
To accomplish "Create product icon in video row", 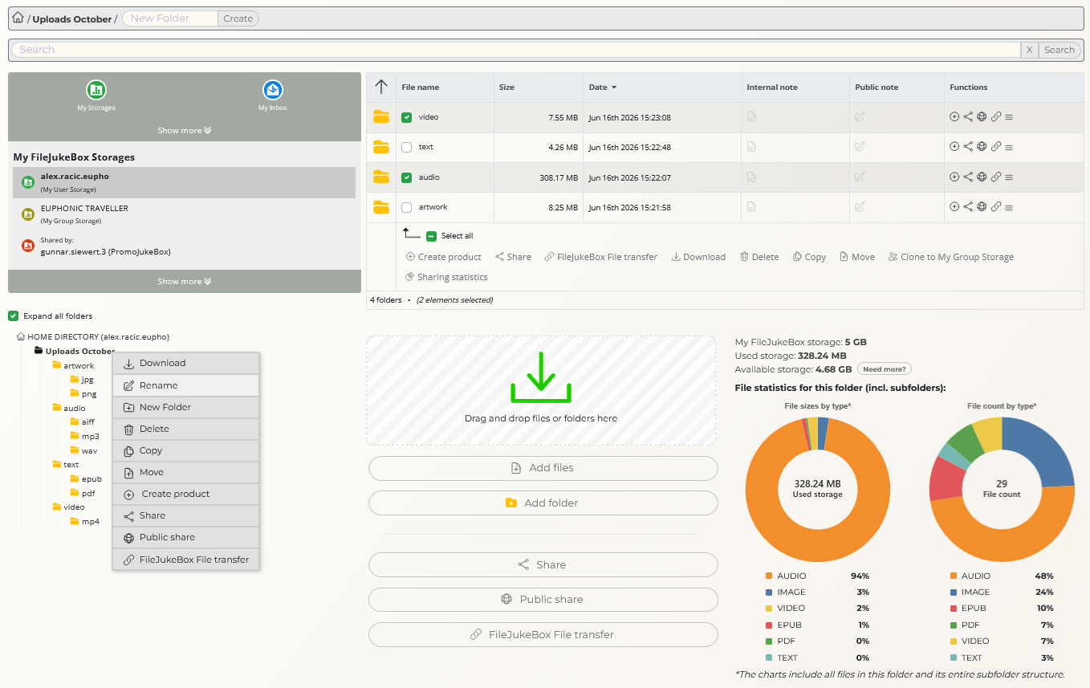I will [954, 117].
